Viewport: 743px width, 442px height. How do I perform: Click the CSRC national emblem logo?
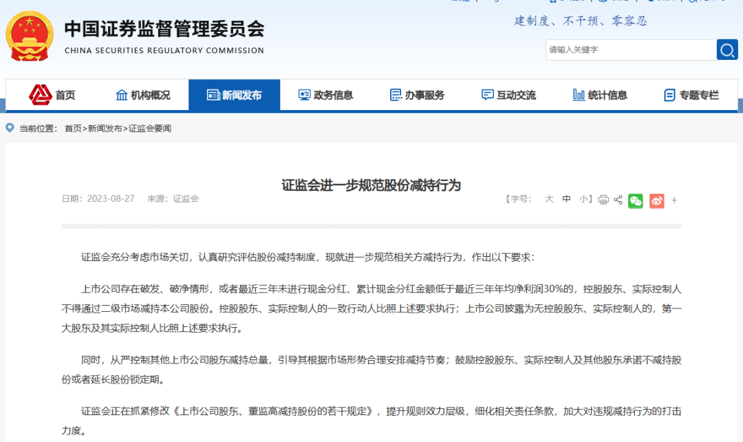pyautogui.click(x=30, y=36)
